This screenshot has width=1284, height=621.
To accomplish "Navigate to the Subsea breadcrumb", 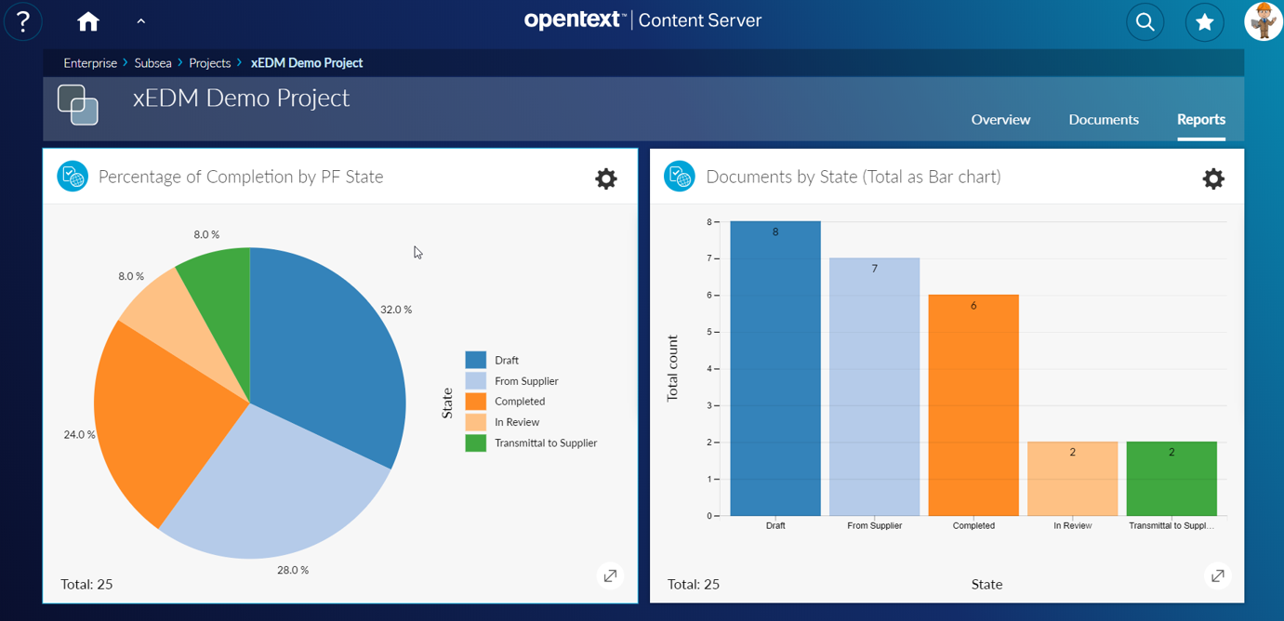I will click(x=152, y=63).
